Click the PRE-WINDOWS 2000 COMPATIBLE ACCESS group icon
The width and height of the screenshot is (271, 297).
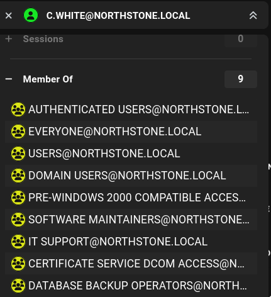click(18, 198)
